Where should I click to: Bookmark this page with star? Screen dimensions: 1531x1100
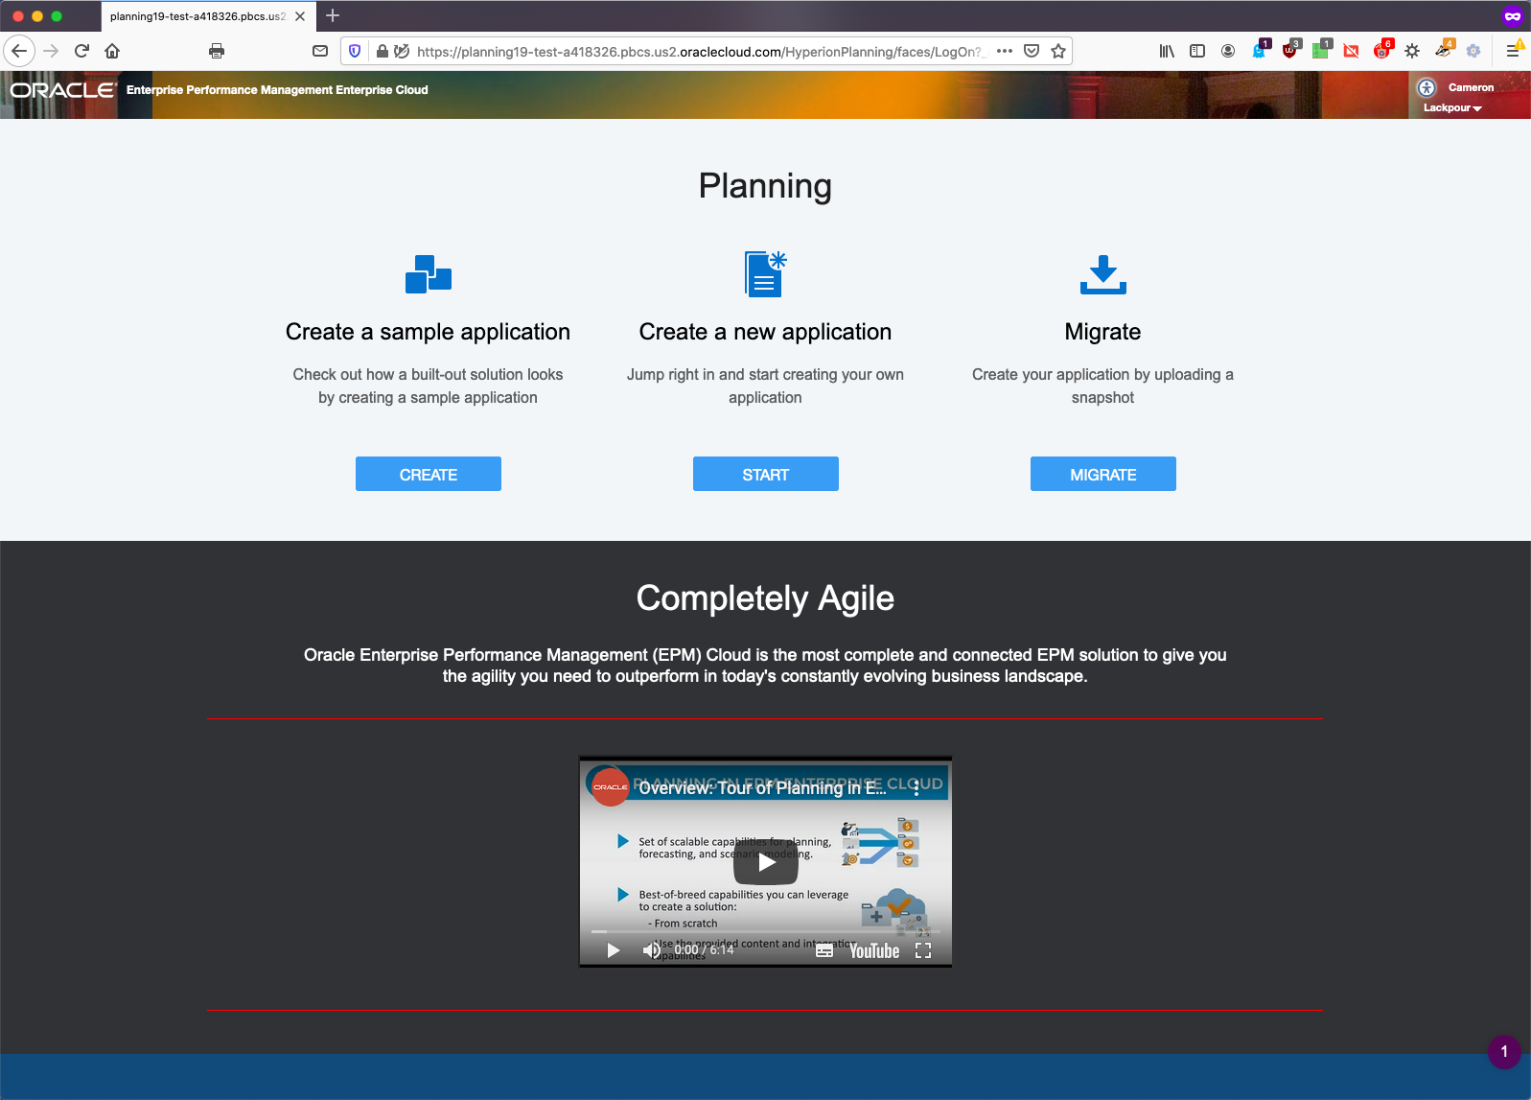(1058, 51)
